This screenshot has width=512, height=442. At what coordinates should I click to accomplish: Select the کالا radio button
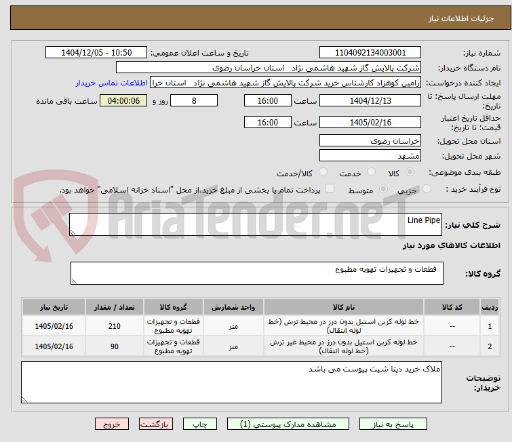tap(410, 172)
